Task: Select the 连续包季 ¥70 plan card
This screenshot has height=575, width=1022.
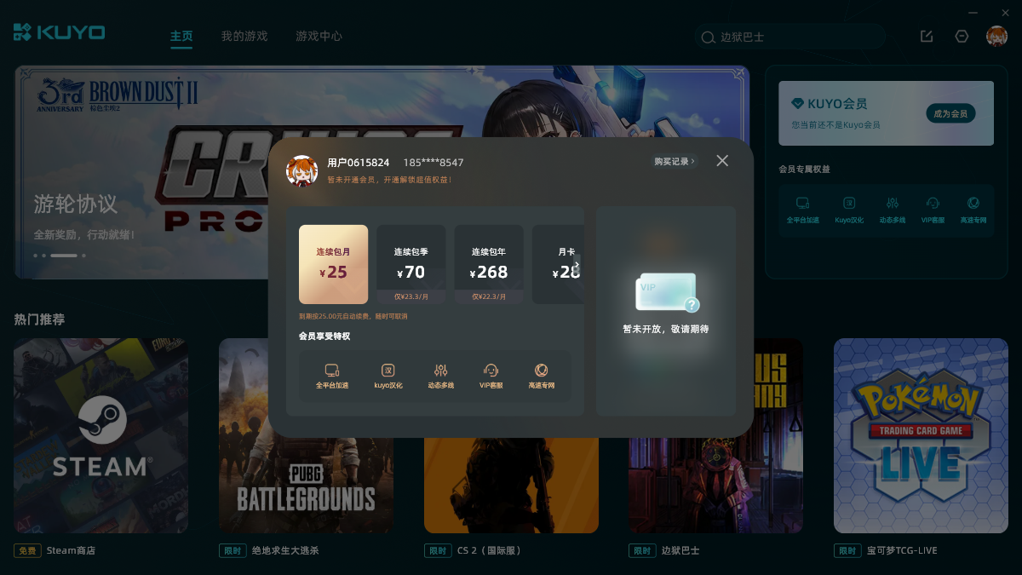Action: pyautogui.click(x=411, y=264)
